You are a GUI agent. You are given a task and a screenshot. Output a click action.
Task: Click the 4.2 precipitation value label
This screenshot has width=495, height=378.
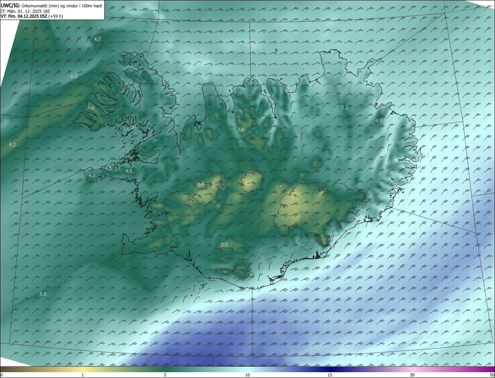(12, 145)
